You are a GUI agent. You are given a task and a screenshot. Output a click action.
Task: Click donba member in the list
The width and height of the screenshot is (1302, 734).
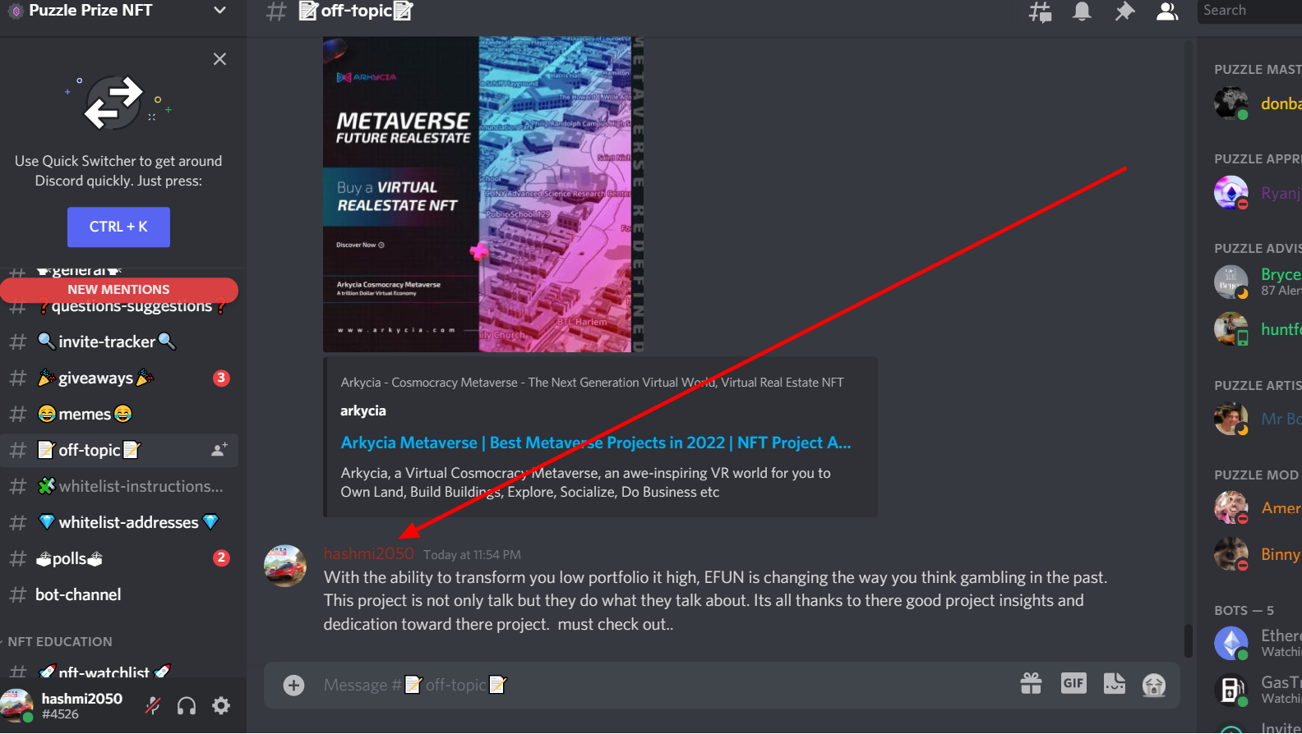pyautogui.click(x=1258, y=103)
